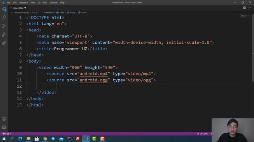This screenshot has width=254, height=142.
Task: Open the Windows Start menu
Action: (x=4, y=138)
